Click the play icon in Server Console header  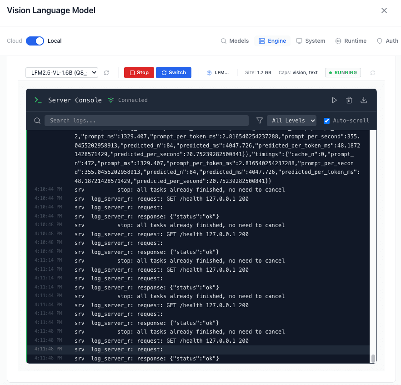click(x=334, y=100)
